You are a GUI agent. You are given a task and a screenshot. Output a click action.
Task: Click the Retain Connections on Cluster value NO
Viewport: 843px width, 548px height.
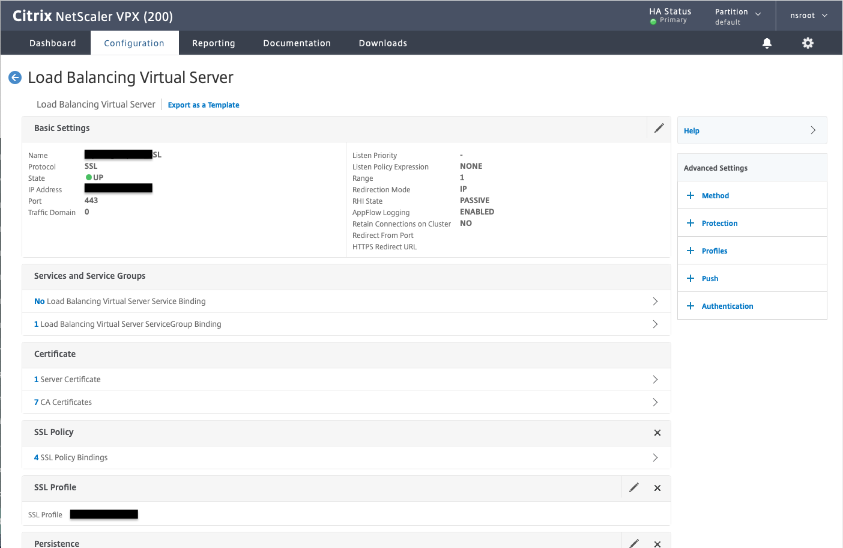pos(466,224)
